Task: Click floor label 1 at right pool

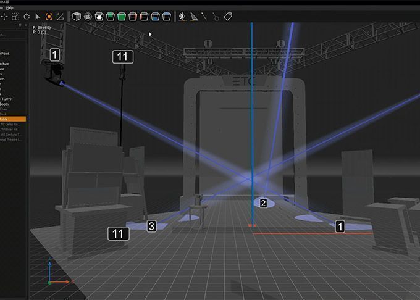Action: [x=340, y=227]
